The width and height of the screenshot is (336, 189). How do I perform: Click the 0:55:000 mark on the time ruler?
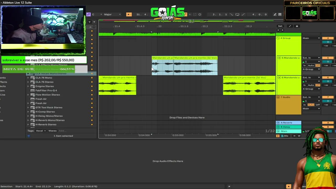178,135
